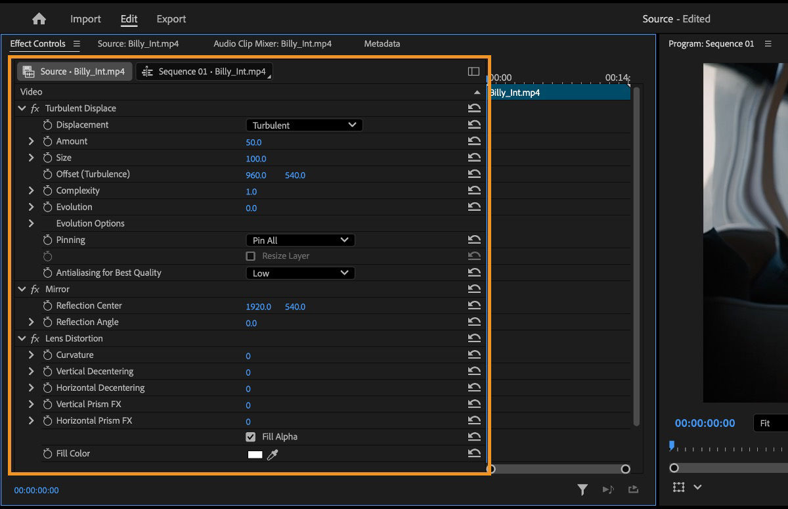Image resolution: width=788 pixels, height=509 pixels.
Task: Collapse the Lens Distortion effect
Action: click(22, 338)
